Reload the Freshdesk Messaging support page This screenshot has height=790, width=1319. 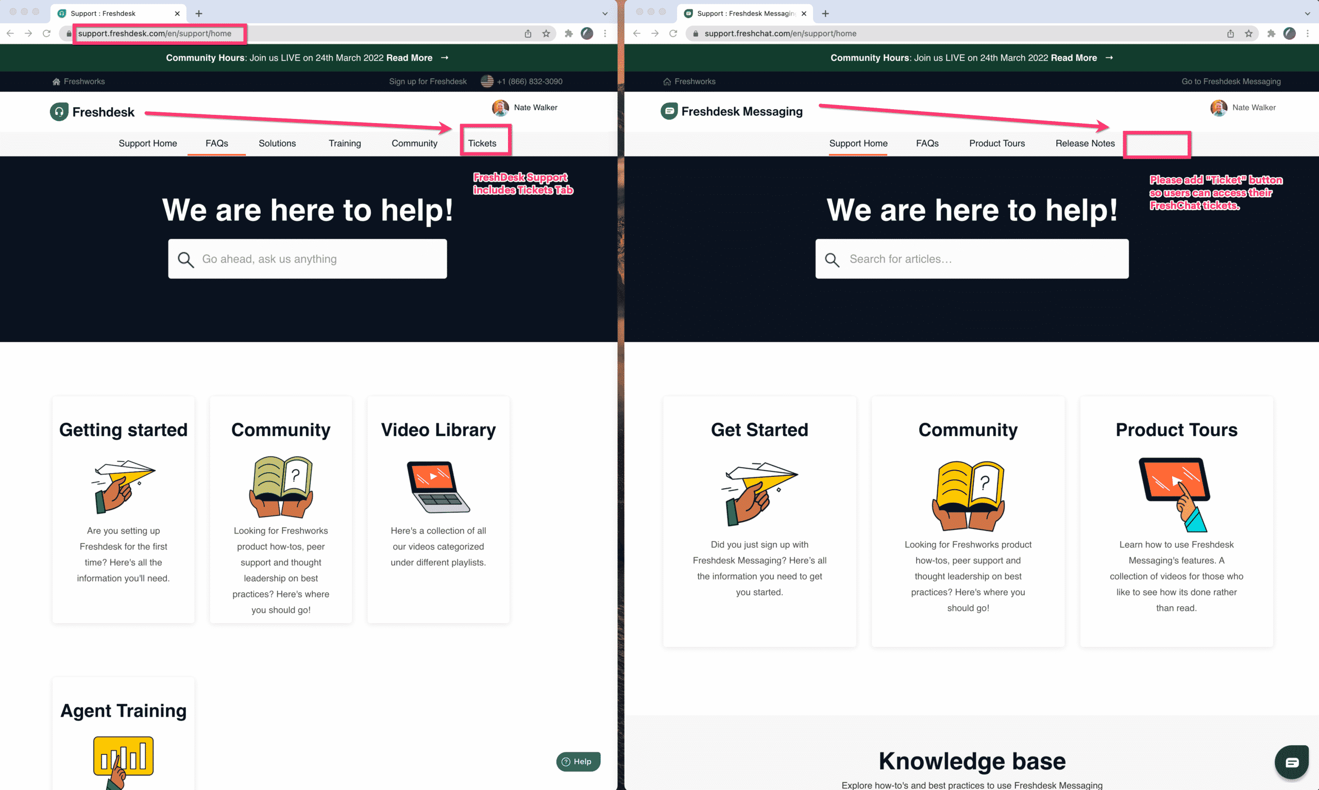pos(673,33)
